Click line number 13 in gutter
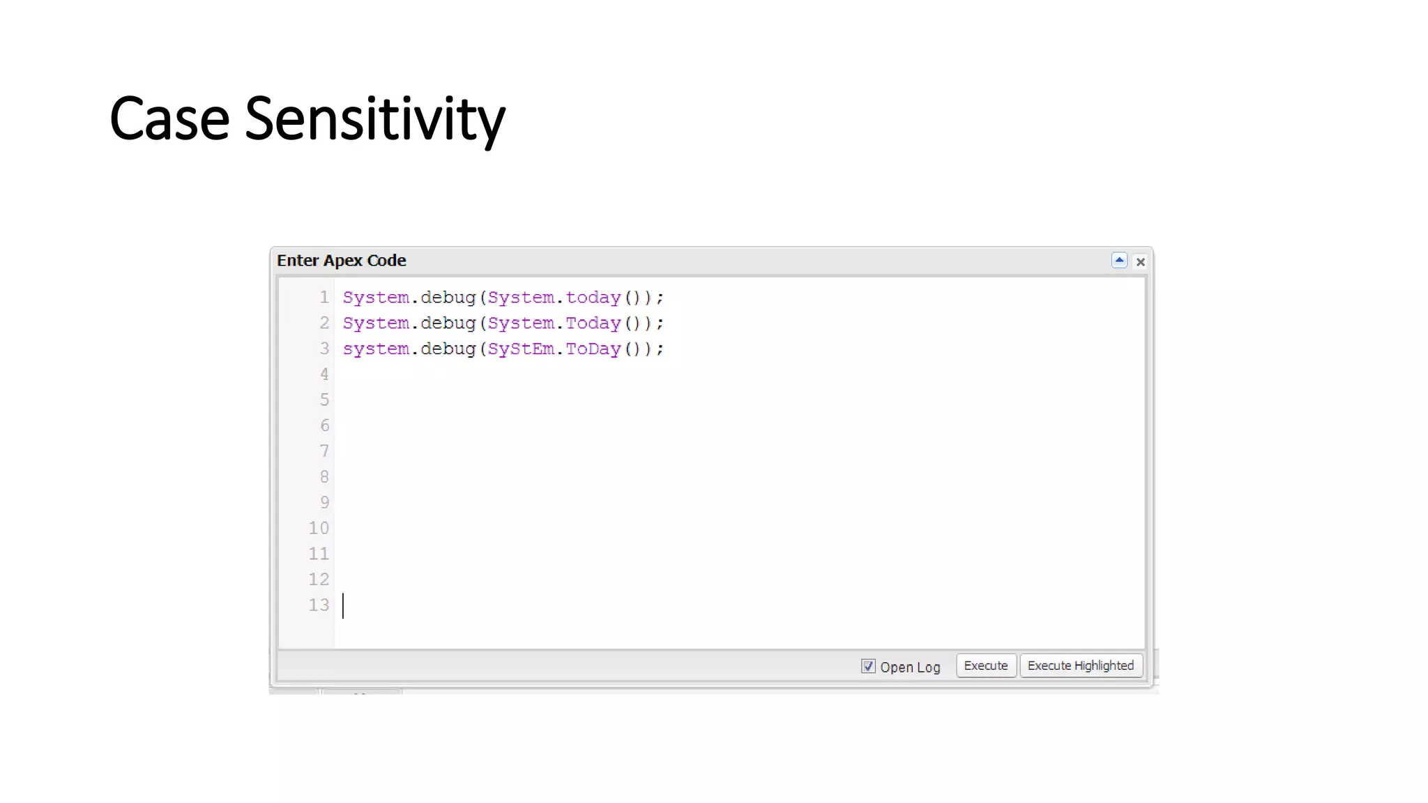 pos(319,605)
